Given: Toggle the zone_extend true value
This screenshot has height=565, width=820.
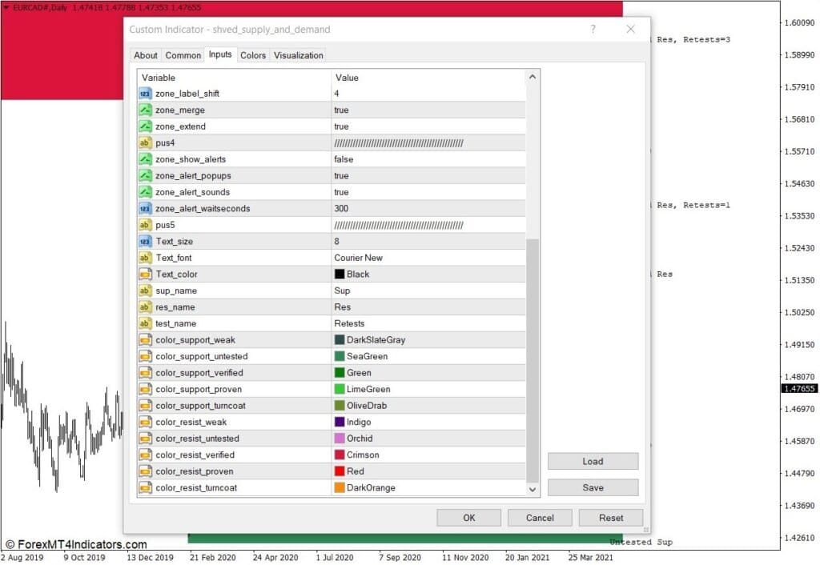Looking at the screenshot, I should (341, 126).
